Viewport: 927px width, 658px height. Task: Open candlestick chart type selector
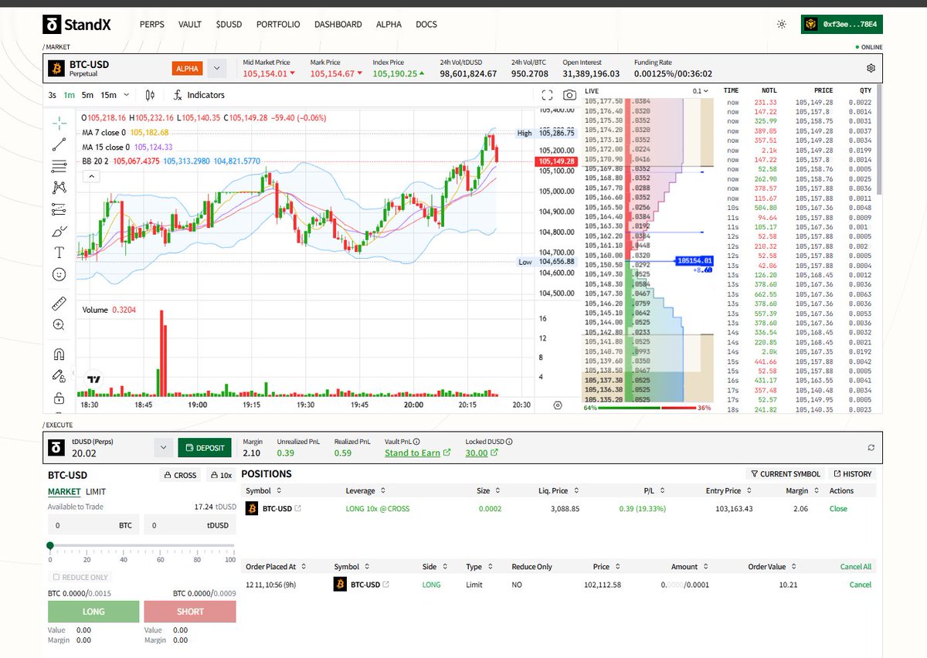(x=150, y=95)
